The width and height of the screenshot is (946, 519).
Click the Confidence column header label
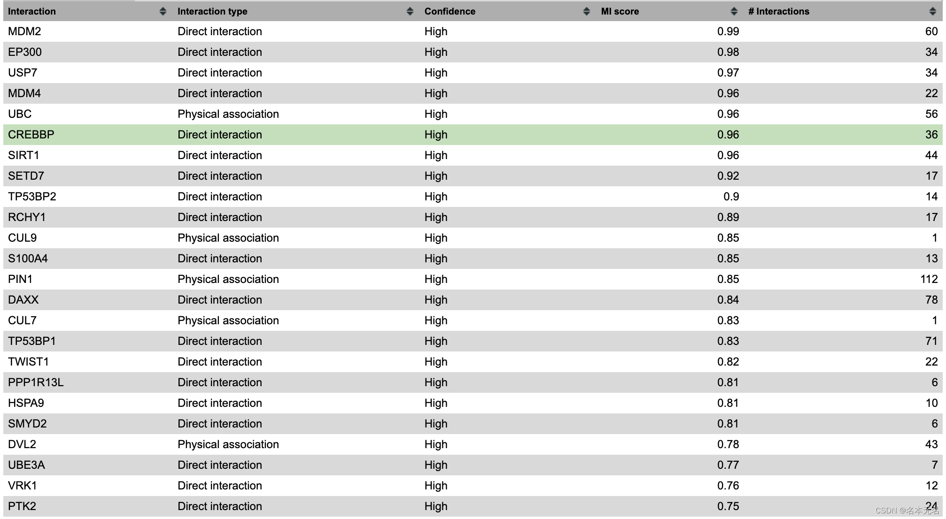pos(450,11)
